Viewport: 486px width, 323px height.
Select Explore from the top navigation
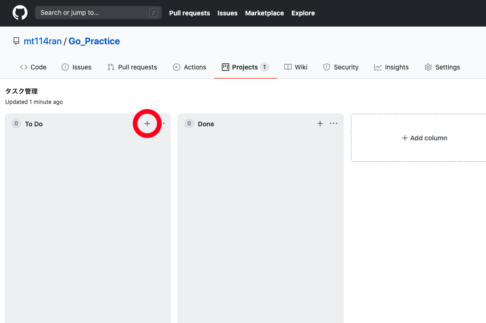(303, 13)
